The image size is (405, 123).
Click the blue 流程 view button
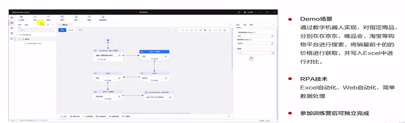[x=62, y=30]
